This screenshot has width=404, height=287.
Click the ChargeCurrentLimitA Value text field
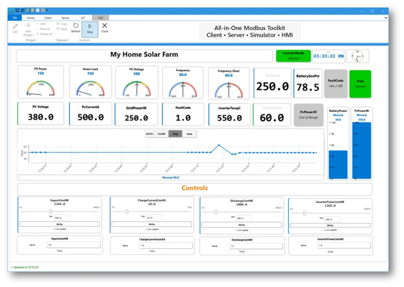coord(166,246)
